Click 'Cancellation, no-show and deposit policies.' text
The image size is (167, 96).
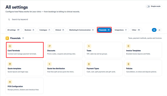[141, 72]
